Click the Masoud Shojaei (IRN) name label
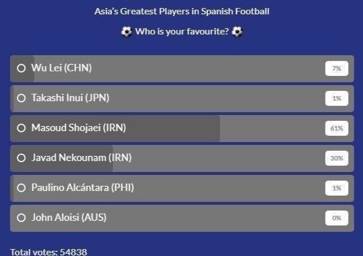The height and width of the screenshot is (256, 363). [79, 128]
